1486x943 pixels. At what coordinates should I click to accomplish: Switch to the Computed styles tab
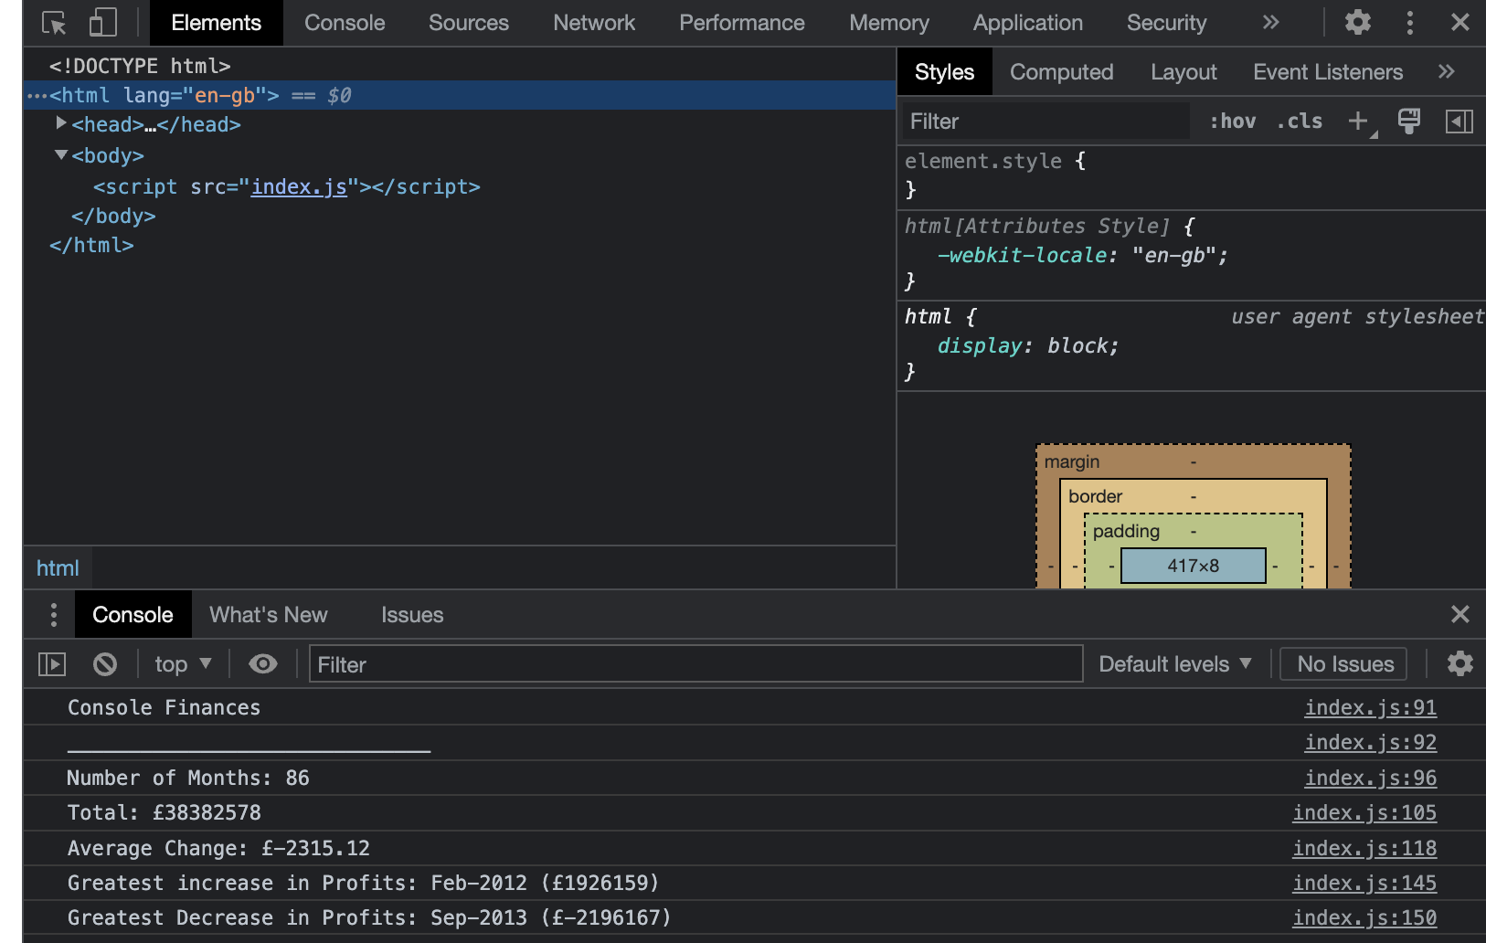1061,72
